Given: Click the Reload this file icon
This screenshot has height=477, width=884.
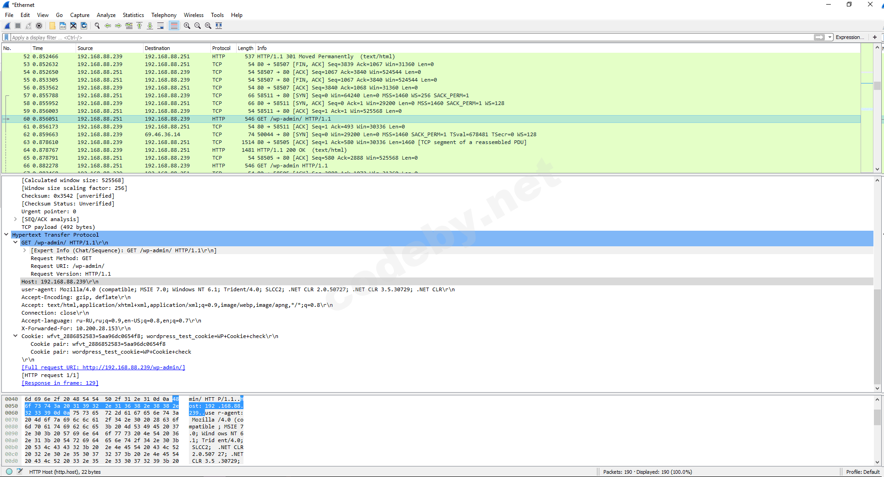Looking at the screenshot, I should click(84, 26).
